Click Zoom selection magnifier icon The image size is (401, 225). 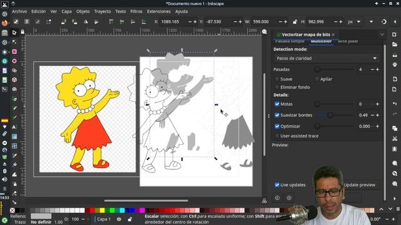coord(395,163)
